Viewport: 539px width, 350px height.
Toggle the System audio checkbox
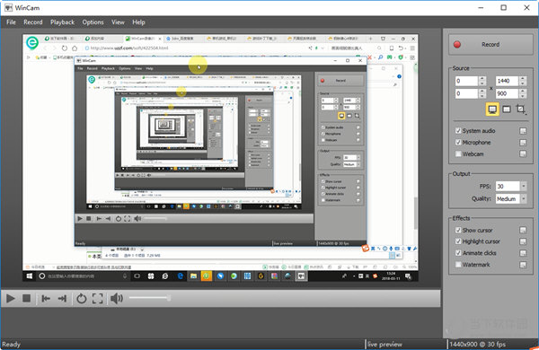(458, 130)
